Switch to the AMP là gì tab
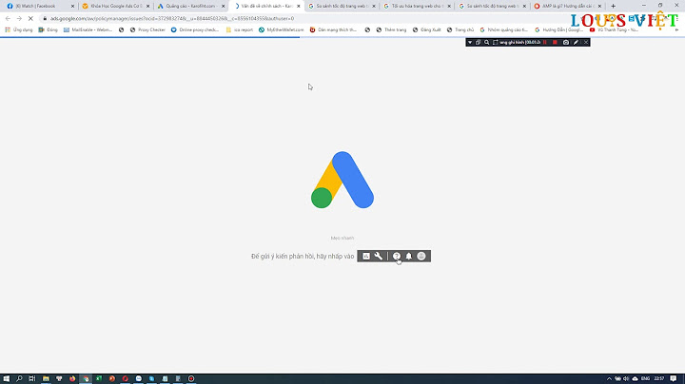The width and height of the screenshot is (685, 384). 566,6
